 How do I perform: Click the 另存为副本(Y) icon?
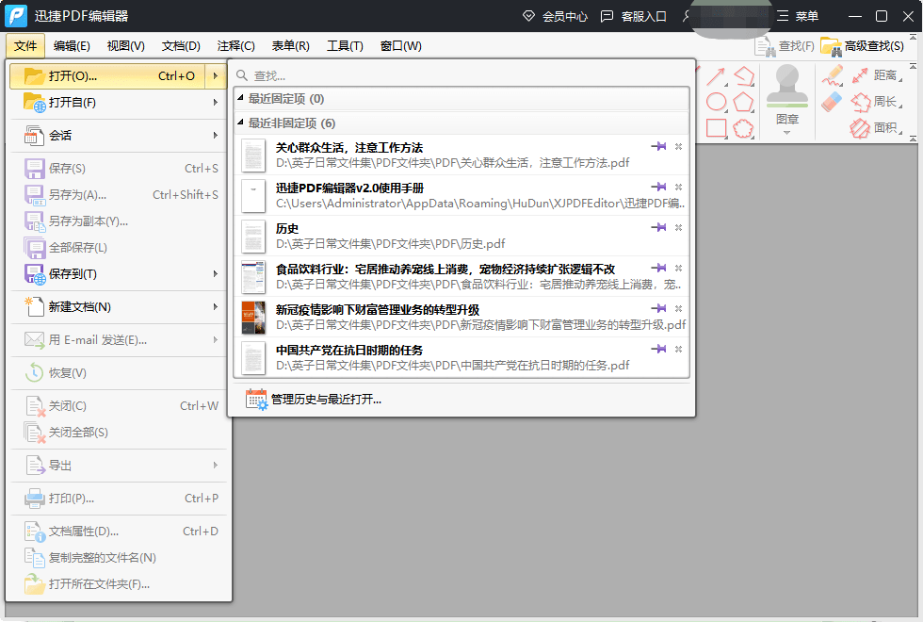click(x=34, y=221)
